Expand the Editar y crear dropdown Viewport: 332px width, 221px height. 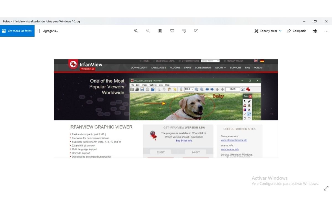click(x=268, y=31)
